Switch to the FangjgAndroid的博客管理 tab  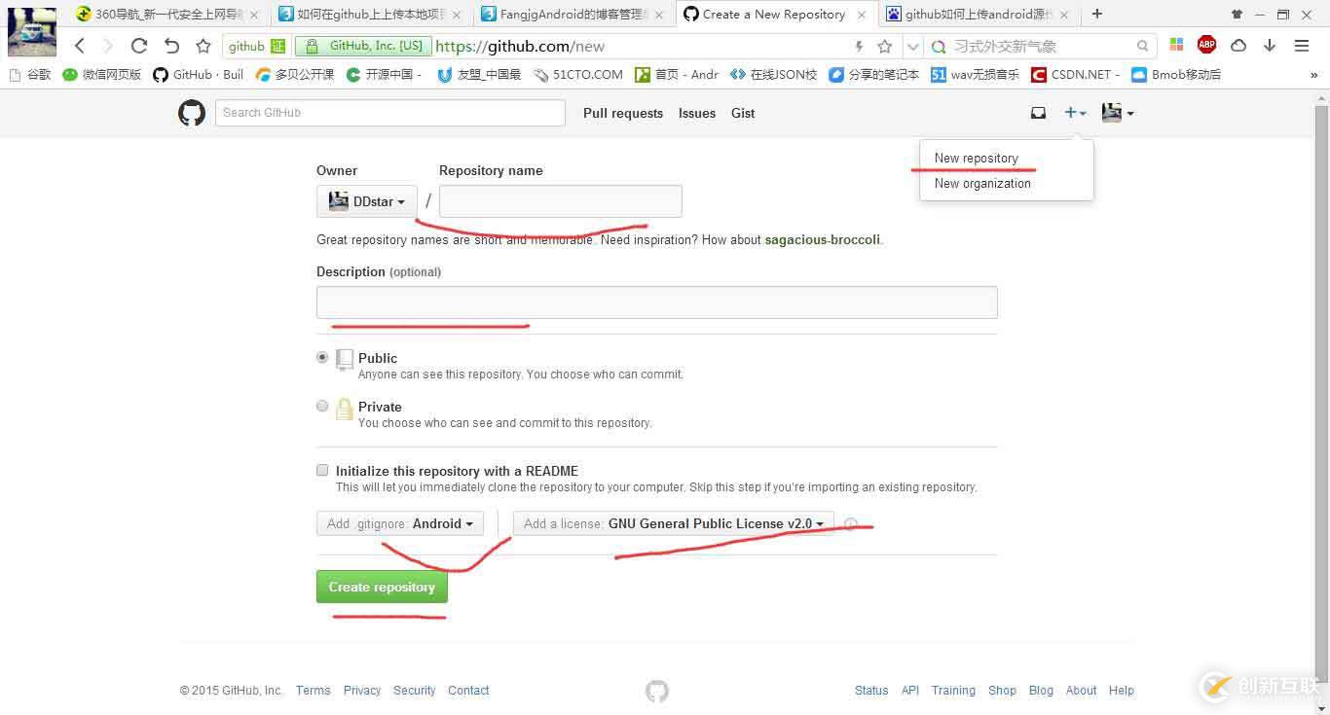(x=572, y=15)
